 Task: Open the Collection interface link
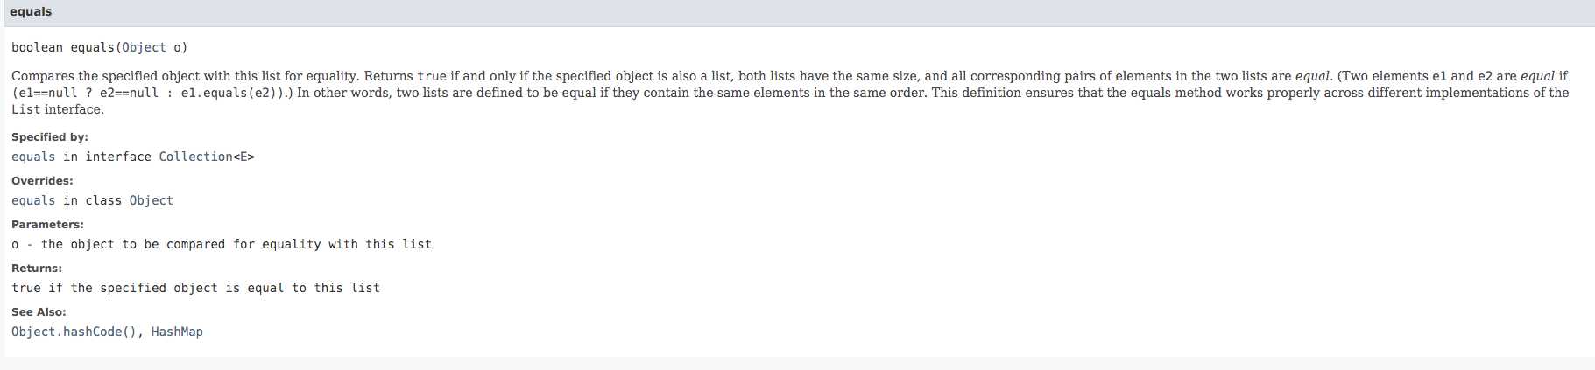point(195,157)
